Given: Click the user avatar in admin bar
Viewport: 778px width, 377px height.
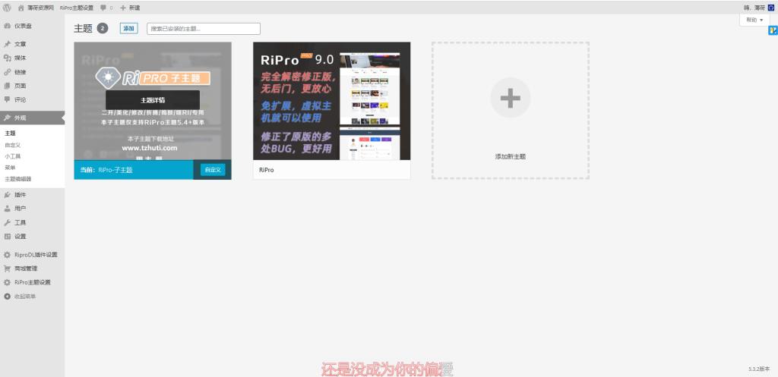Looking at the screenshot, I should click(x=770, y=8).
